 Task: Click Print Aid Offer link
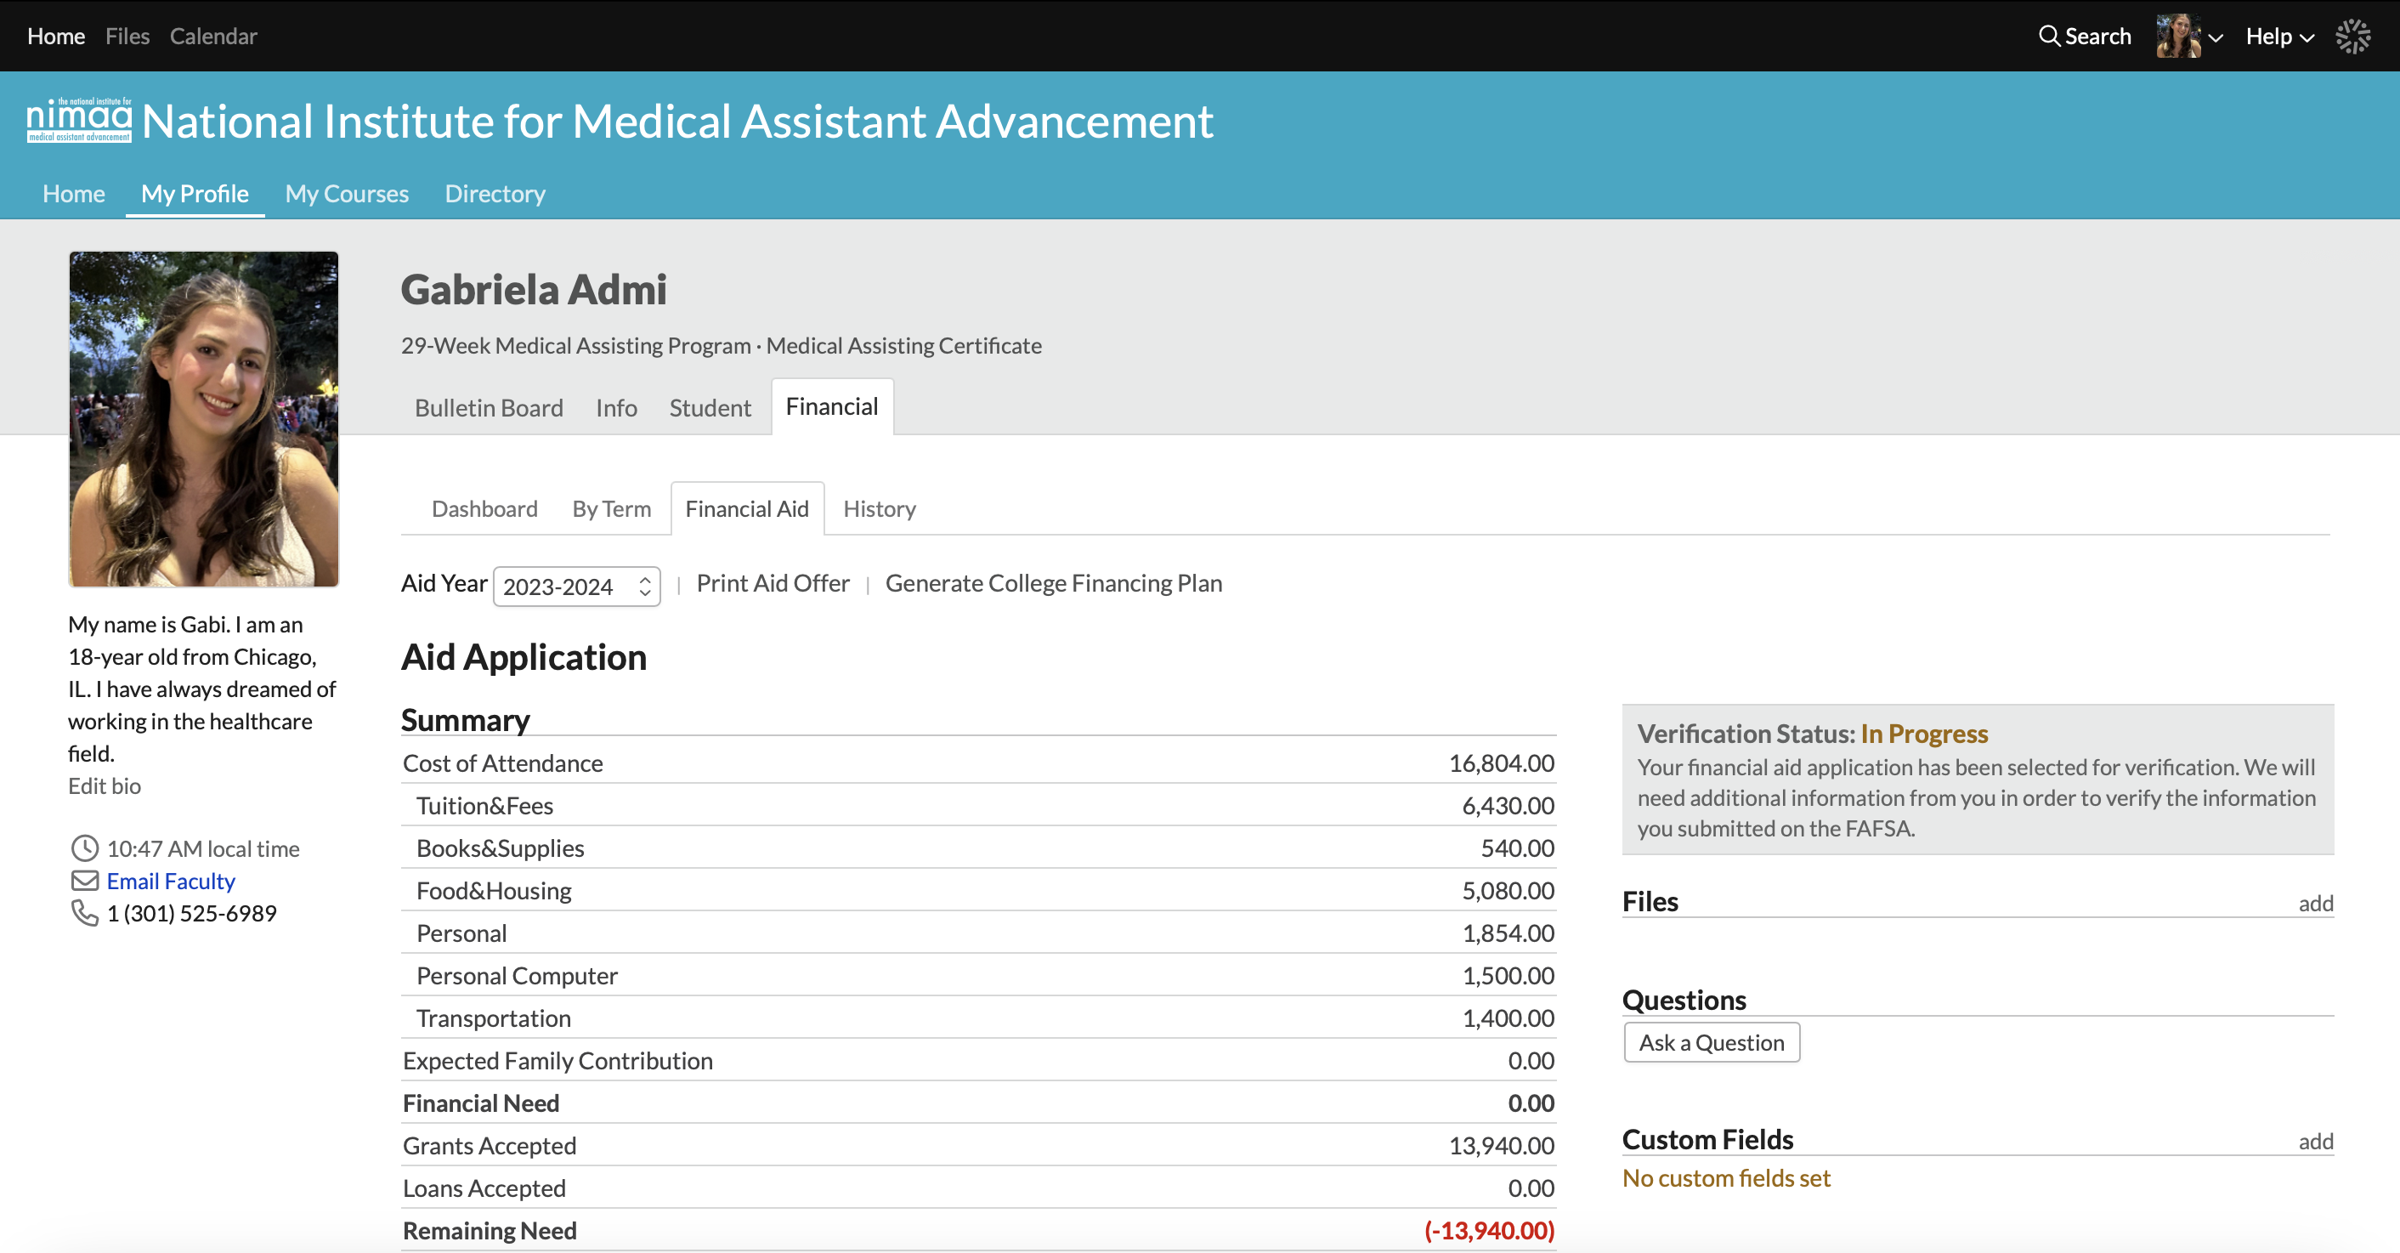click(x=773, y=583)
